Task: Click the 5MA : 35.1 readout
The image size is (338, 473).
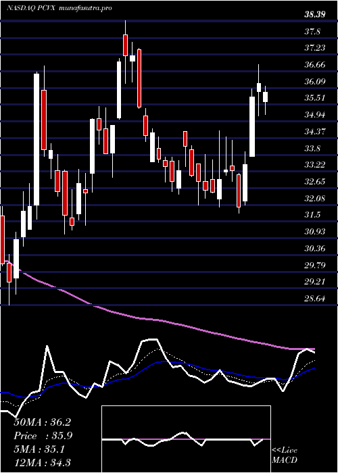Action: pyautogui.click(x=39, y=449)
